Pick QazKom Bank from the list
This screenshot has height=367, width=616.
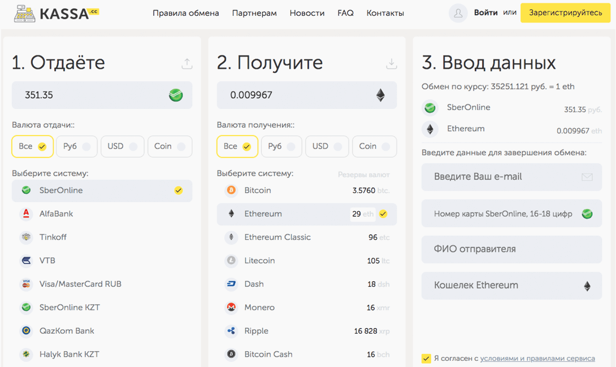[x=102, y=330]
